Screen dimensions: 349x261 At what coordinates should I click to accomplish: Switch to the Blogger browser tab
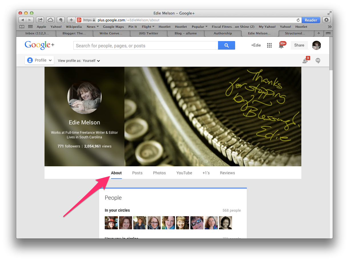[x=75, y=33]
